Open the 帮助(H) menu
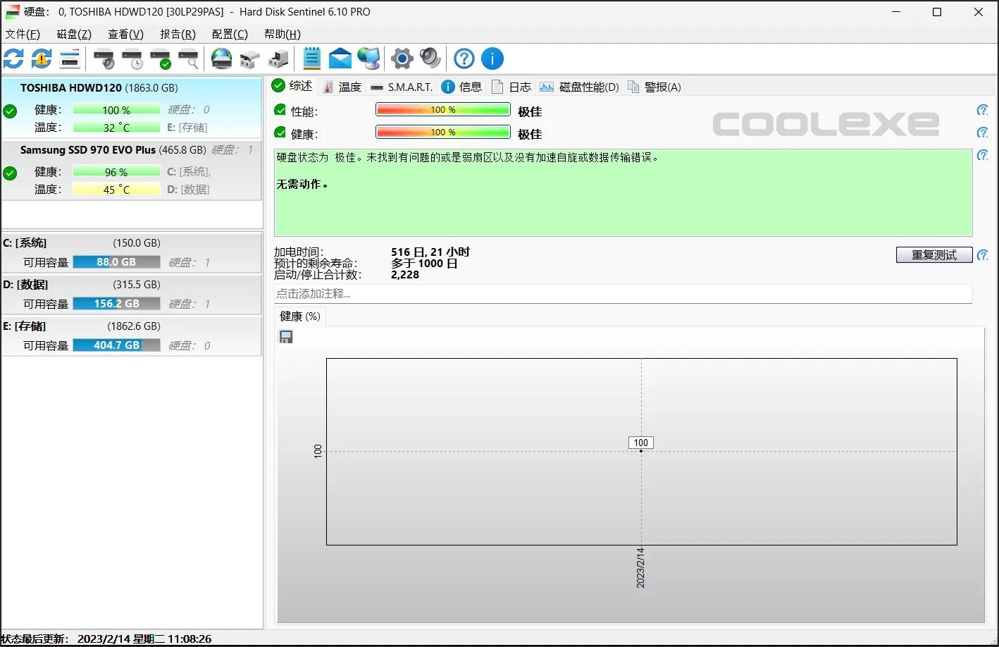The width and height of the screenshot is (999, 647). click(282, 34)
